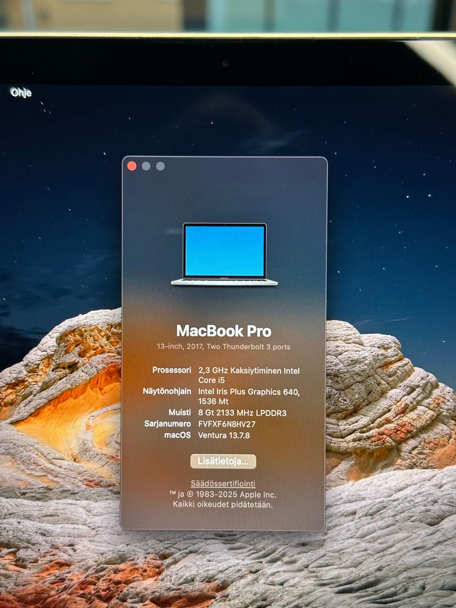Select the 'Intel Iris Plus Graphics 640' value
Screen dimensions: 456x608
[249, 396]
